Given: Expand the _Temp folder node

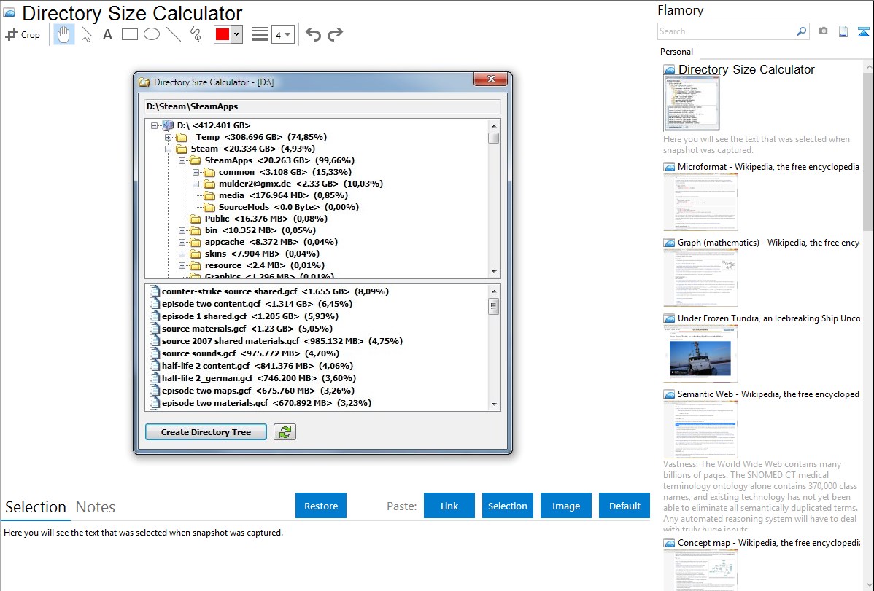Looking at the screenshot, I should tap(169, 138).
